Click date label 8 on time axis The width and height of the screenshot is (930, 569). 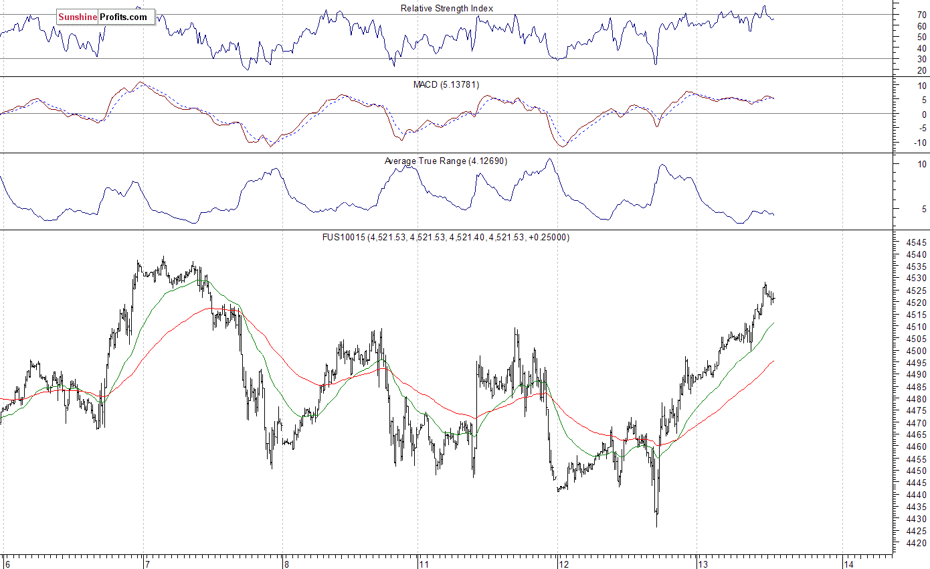click(x=286, y=564)
